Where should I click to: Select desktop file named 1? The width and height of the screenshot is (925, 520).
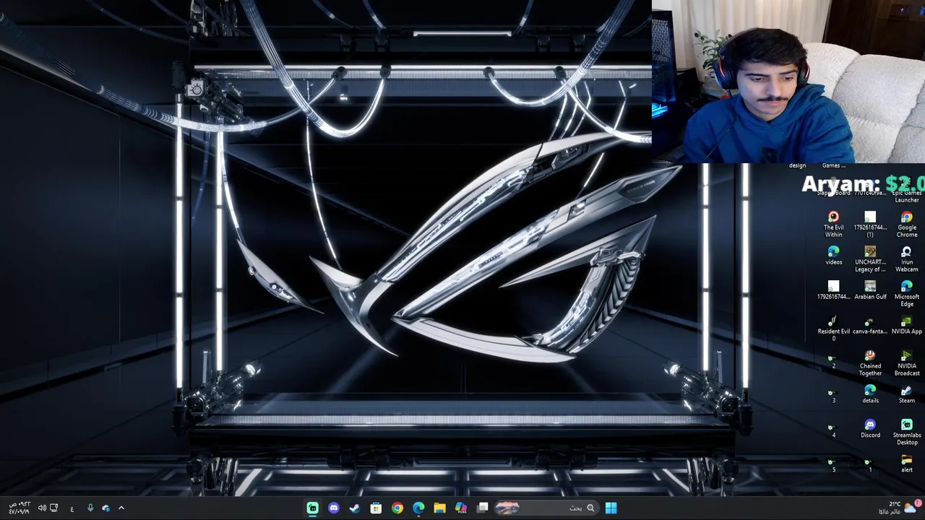pos(870,465)
